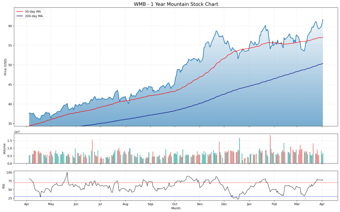Click the chart title "WMB - 1 Year Mountain Stock Chart"

pos(176,4)
